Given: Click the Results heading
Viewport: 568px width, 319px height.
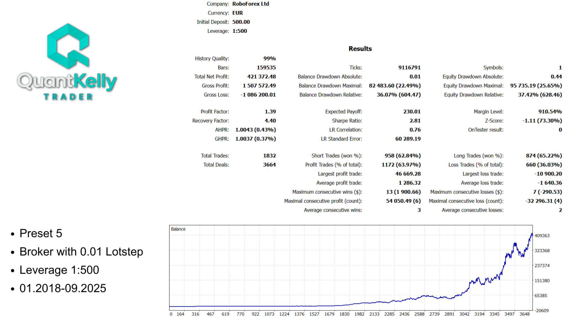Looking at the screenshot, I should pyautogui.click(x=360, y=49).
